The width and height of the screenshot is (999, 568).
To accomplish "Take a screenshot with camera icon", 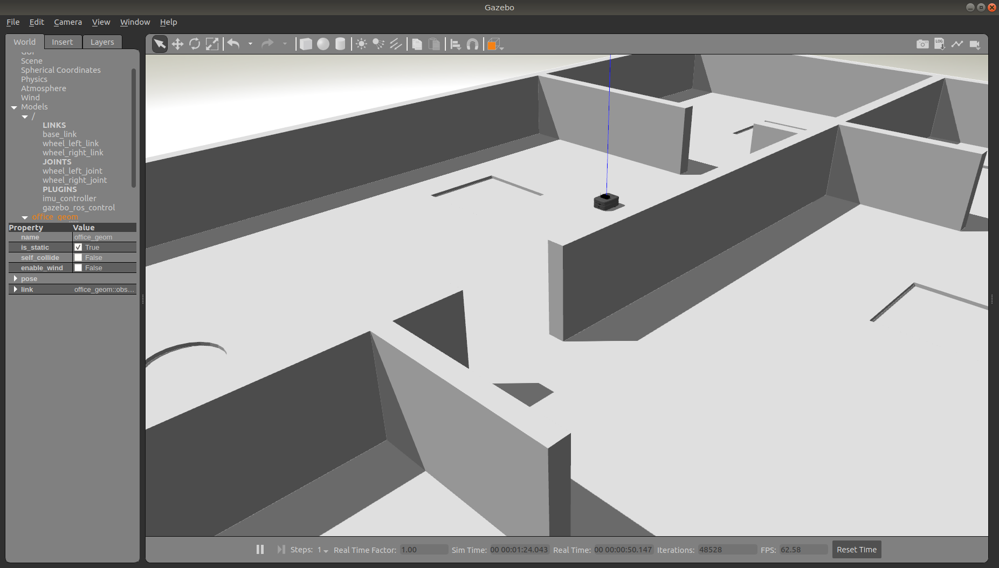I will pos(922,44).
